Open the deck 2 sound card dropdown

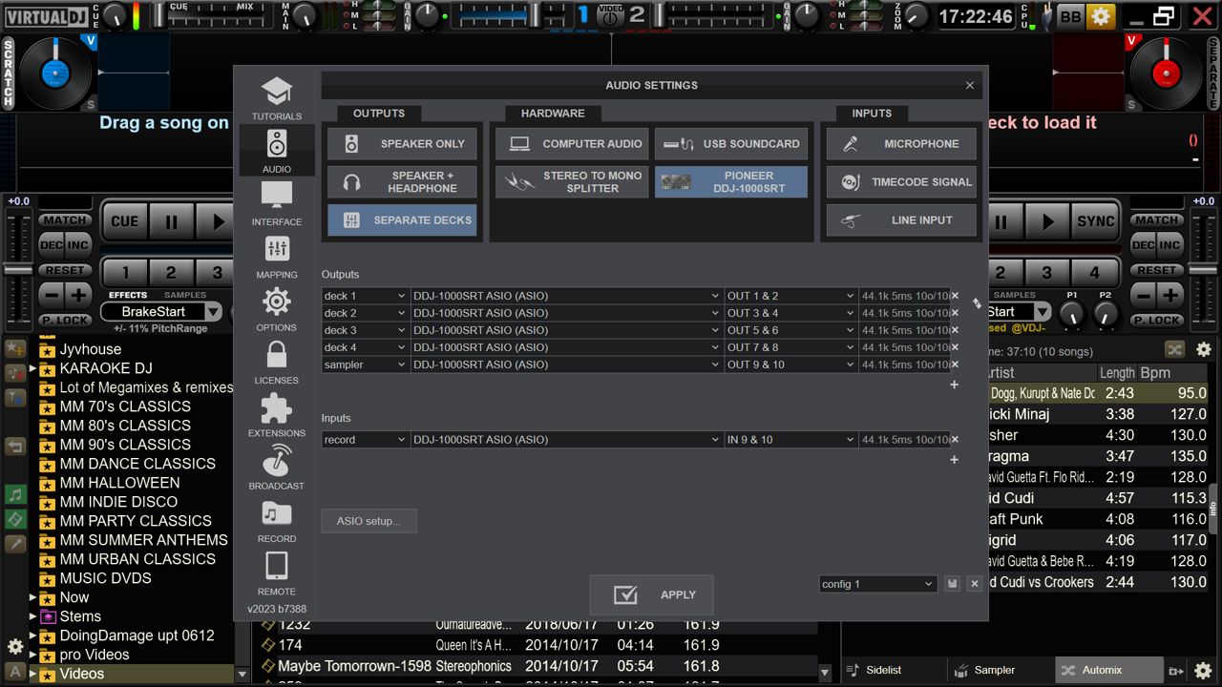(567, 313)
